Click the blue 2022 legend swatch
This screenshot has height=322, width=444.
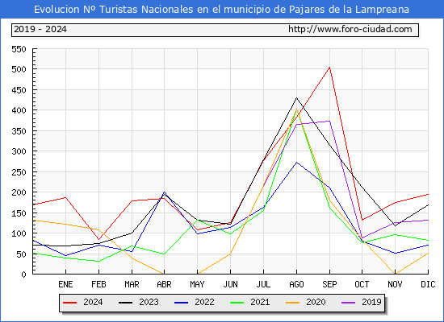(181, 303)
